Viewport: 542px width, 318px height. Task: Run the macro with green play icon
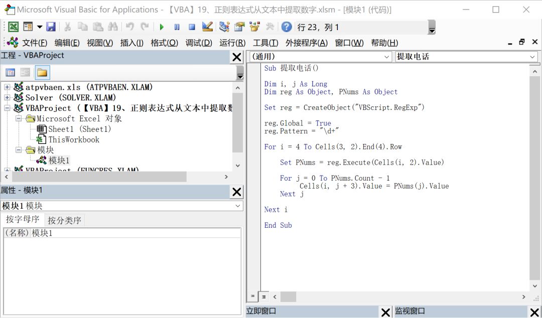pyautogui.click(x=162, y=27)
